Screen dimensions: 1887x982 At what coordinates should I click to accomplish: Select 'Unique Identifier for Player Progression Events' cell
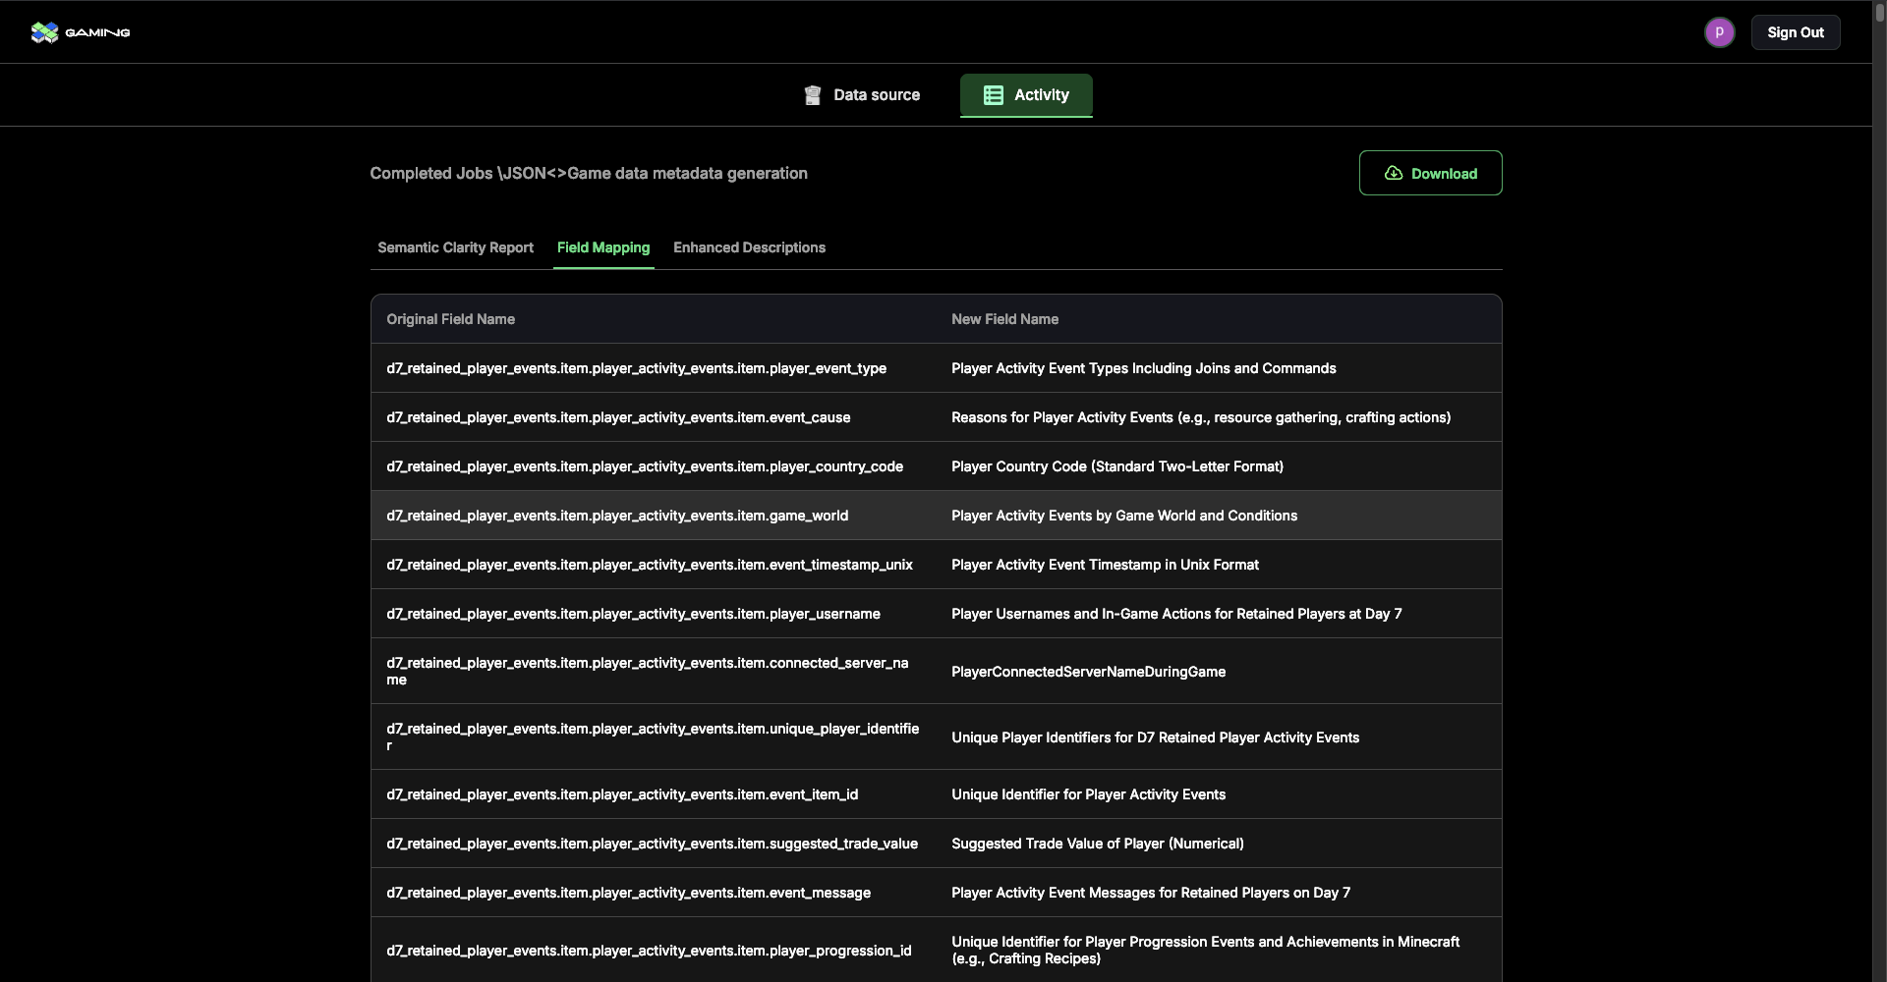pos(1219,950)
